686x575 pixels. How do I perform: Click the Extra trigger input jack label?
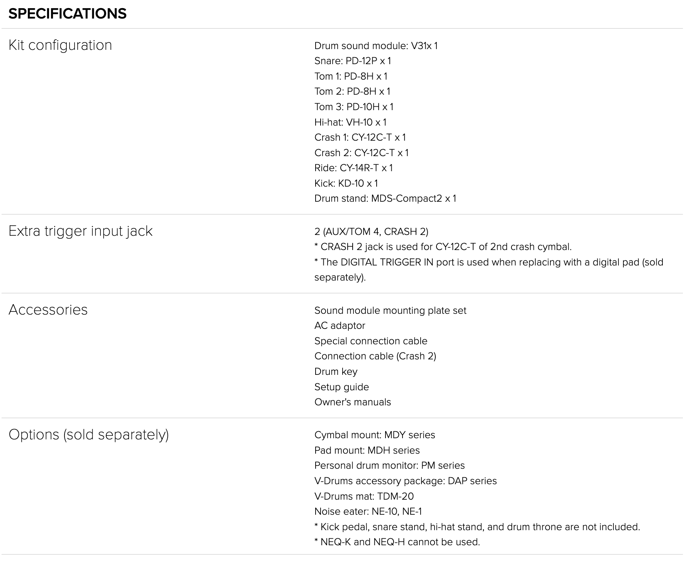(80, 231)
